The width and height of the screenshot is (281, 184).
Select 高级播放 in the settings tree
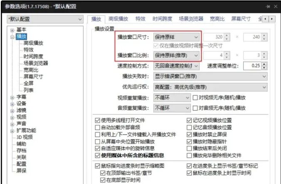click(33, 43)
